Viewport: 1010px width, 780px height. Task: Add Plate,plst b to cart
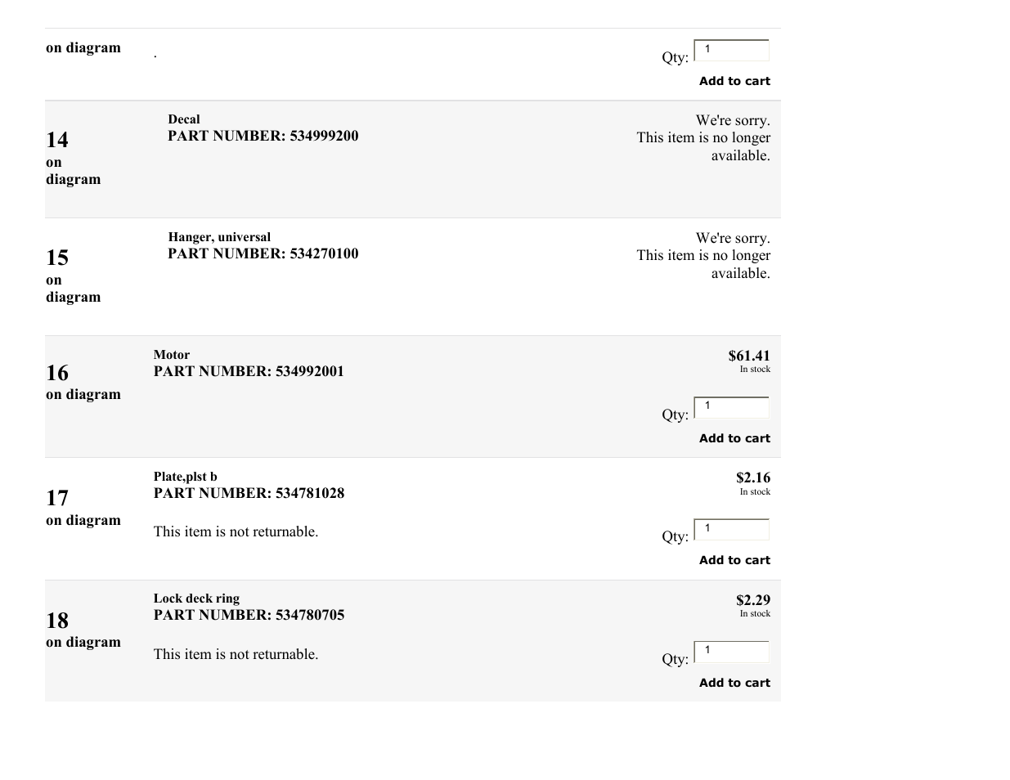tap(734, 560)
